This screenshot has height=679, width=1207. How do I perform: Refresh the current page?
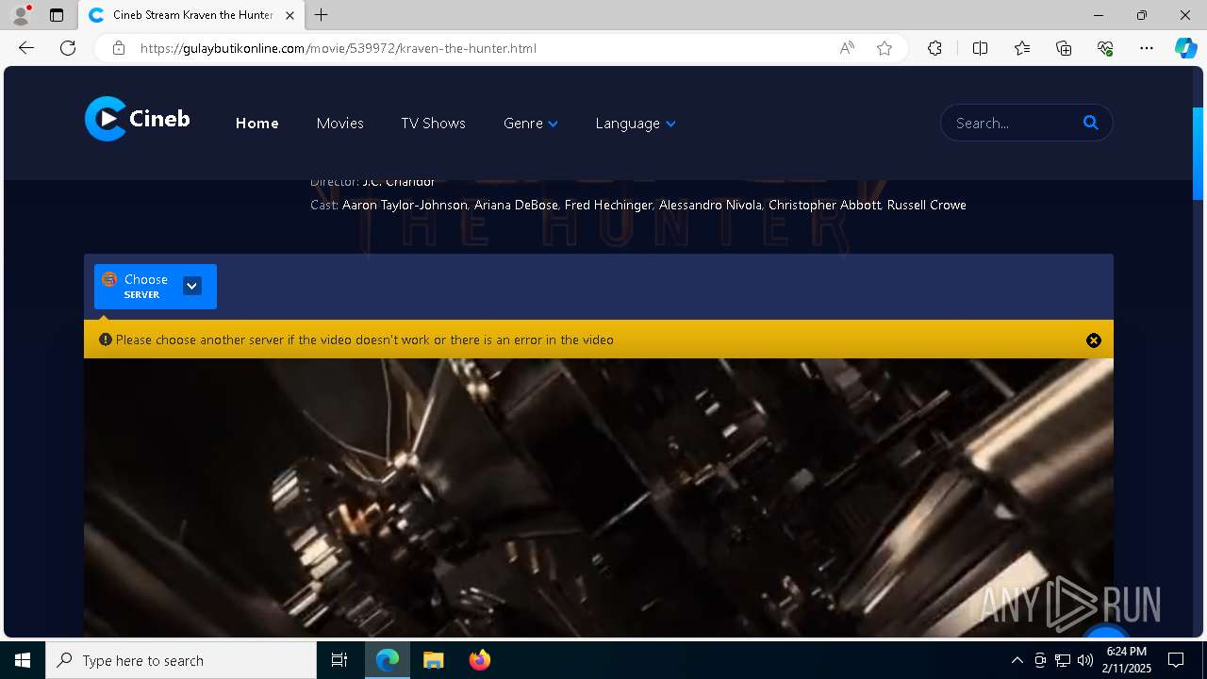click(68, 48)
